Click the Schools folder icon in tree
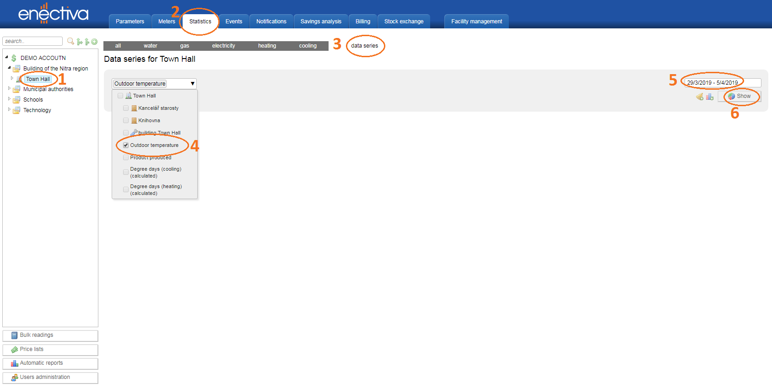This screenshot has height=389, width=772. pyautogui.click(x=16, y=100)
